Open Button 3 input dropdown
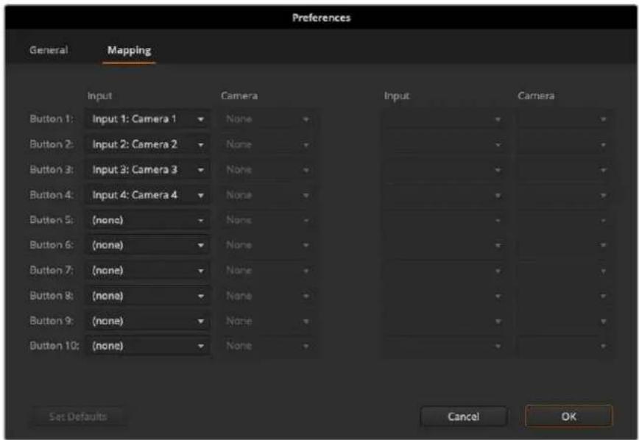Screen dimensions: 639x440 147,169
